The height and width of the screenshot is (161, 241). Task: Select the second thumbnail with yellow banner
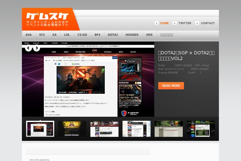(x=72, y=129)
